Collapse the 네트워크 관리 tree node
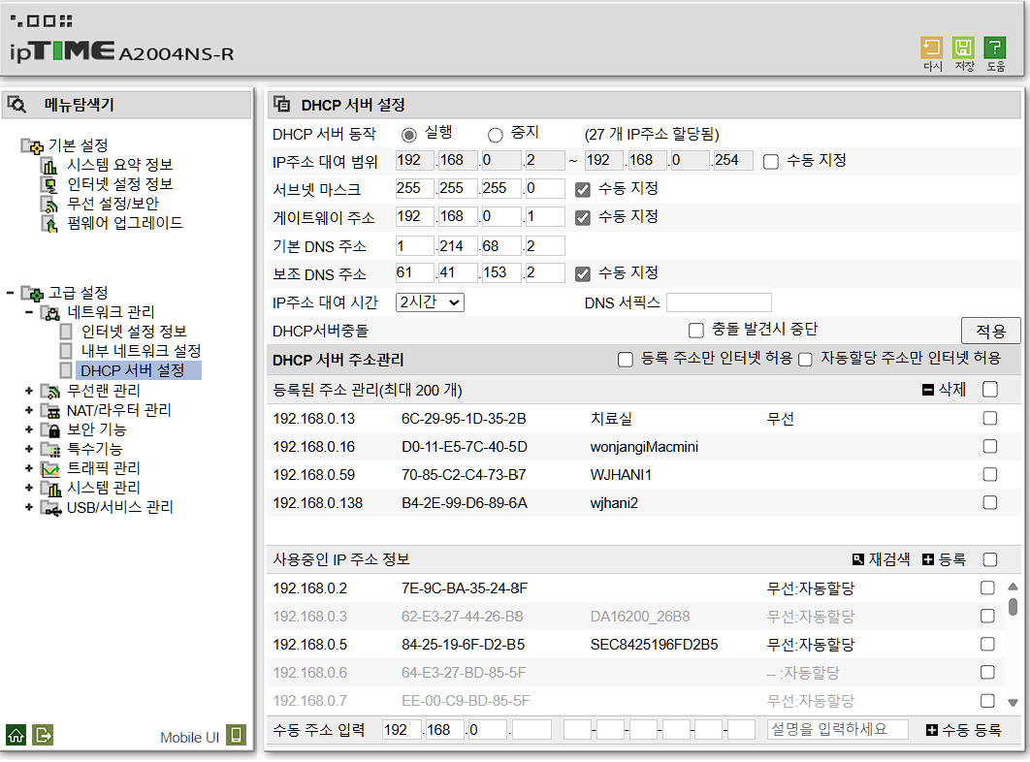Screen dimensions: 1030x762 pos(29,313)
